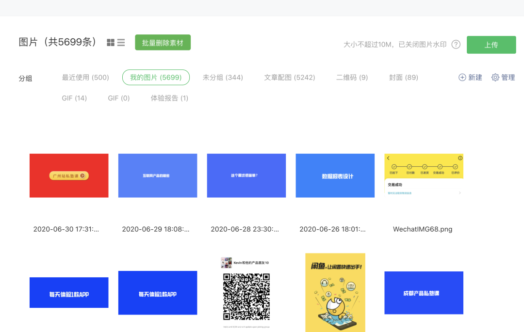
Task: Select the 最近使用 (500) group
Action: (x=85, y=78)
